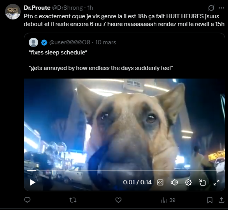The image size is (228, 210).
Task: View tweet analytics showing 39 views
Action: click(x=168, y=200)
